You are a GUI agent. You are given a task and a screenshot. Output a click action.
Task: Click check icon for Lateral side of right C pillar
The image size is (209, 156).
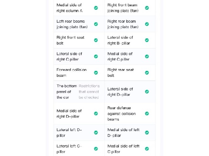96,56
